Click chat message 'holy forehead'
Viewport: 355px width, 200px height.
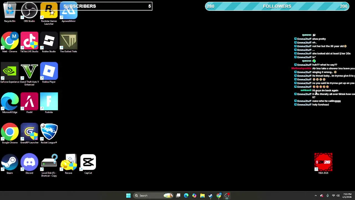coord(321,105)
